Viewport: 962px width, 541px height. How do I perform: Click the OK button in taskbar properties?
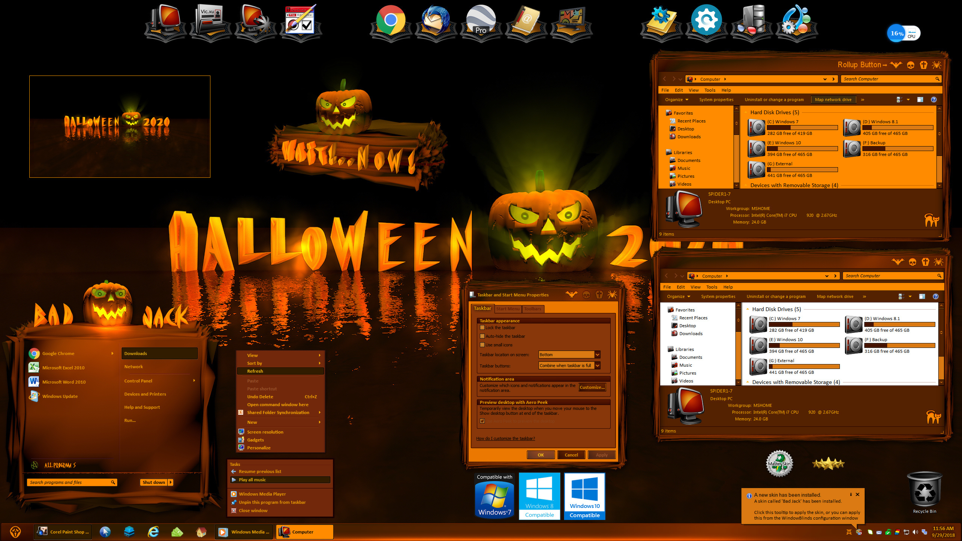click(540, 455)
